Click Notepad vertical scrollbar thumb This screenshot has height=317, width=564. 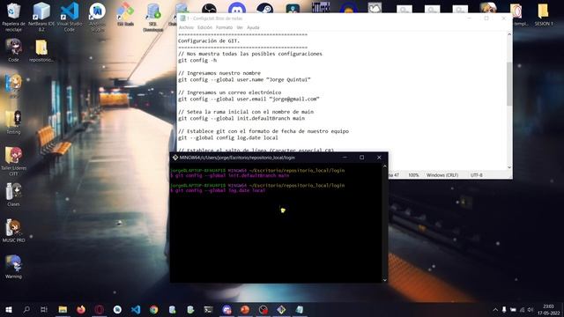click(x=509, y=84)
